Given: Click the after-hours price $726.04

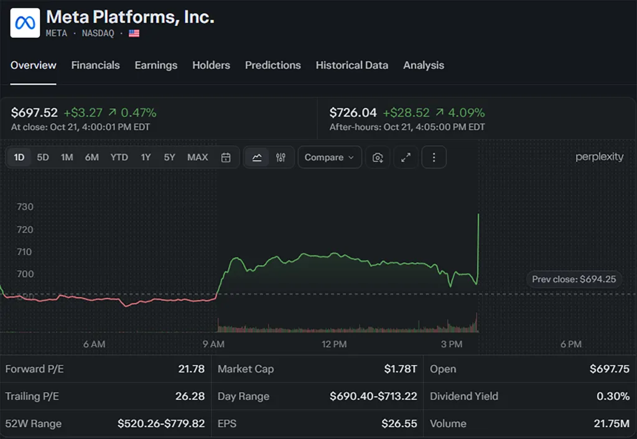Looking at the screenshot, I should (353, 112).
